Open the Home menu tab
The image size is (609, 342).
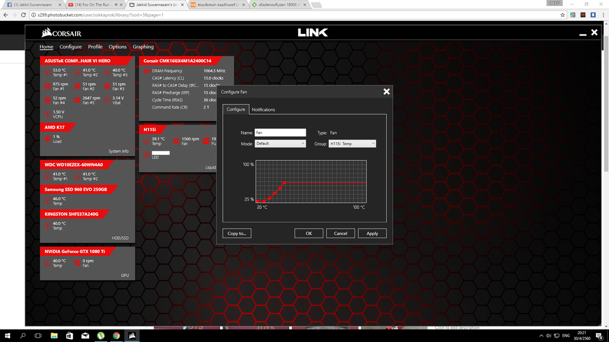tap(46, 47)
